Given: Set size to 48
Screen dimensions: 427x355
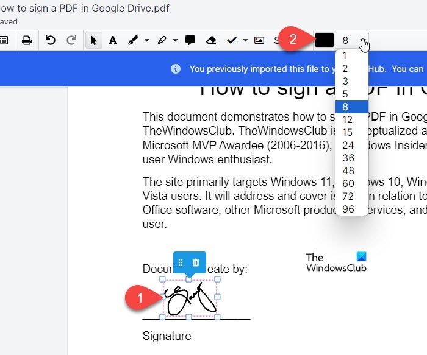Looking at the screenshot, I should (352, 170).
